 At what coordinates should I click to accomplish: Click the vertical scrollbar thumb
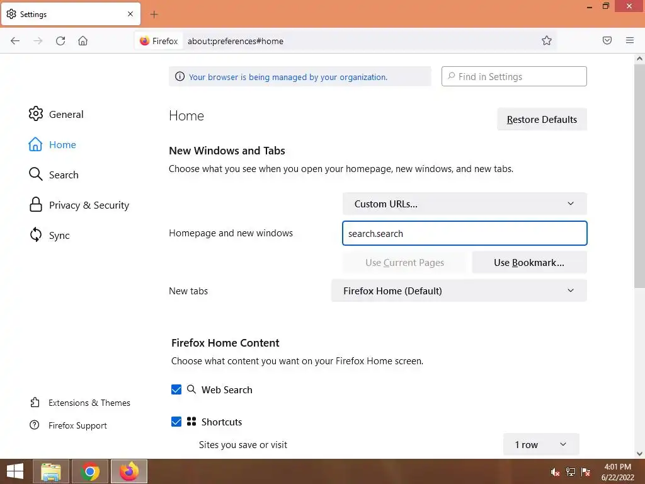click(639, 176)
